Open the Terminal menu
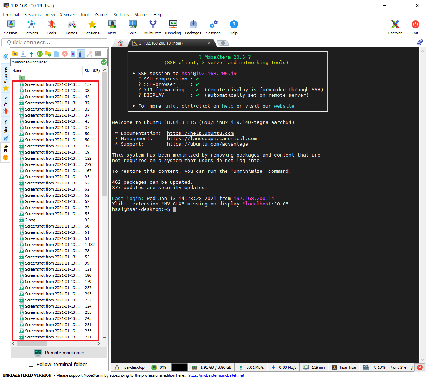The height and width of the screenshot is (379, 426). (11, 15)
